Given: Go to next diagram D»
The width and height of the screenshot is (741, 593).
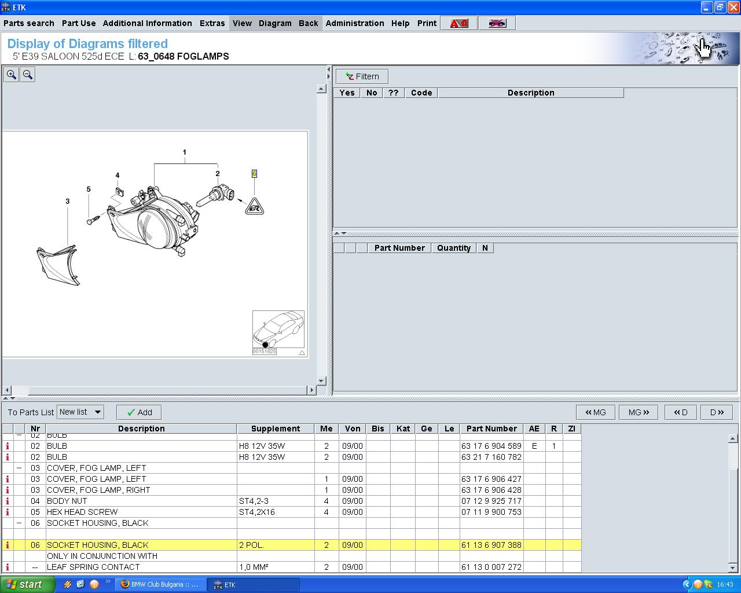Looking at the screenshot, I should click(x=717, y=412).
